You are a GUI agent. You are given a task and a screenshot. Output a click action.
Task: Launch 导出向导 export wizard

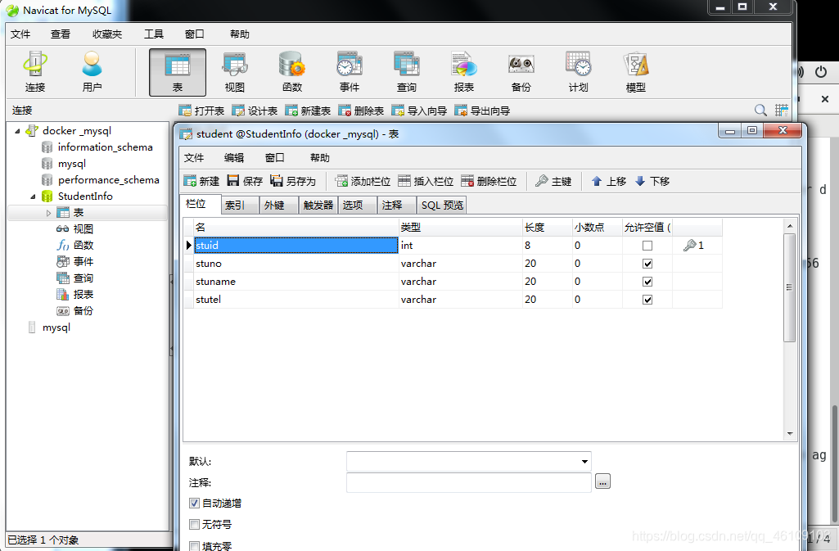(x=482, y=111)
